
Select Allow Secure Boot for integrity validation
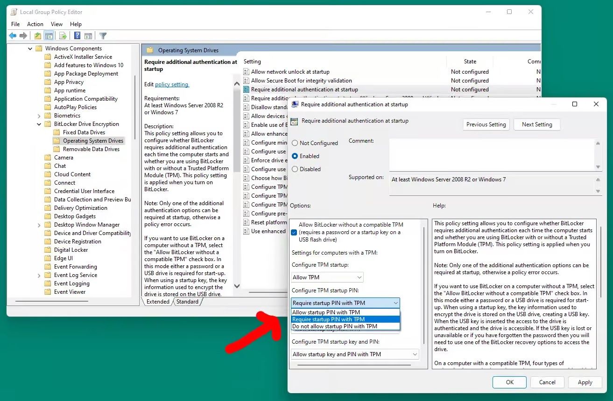tap(302, 81)
